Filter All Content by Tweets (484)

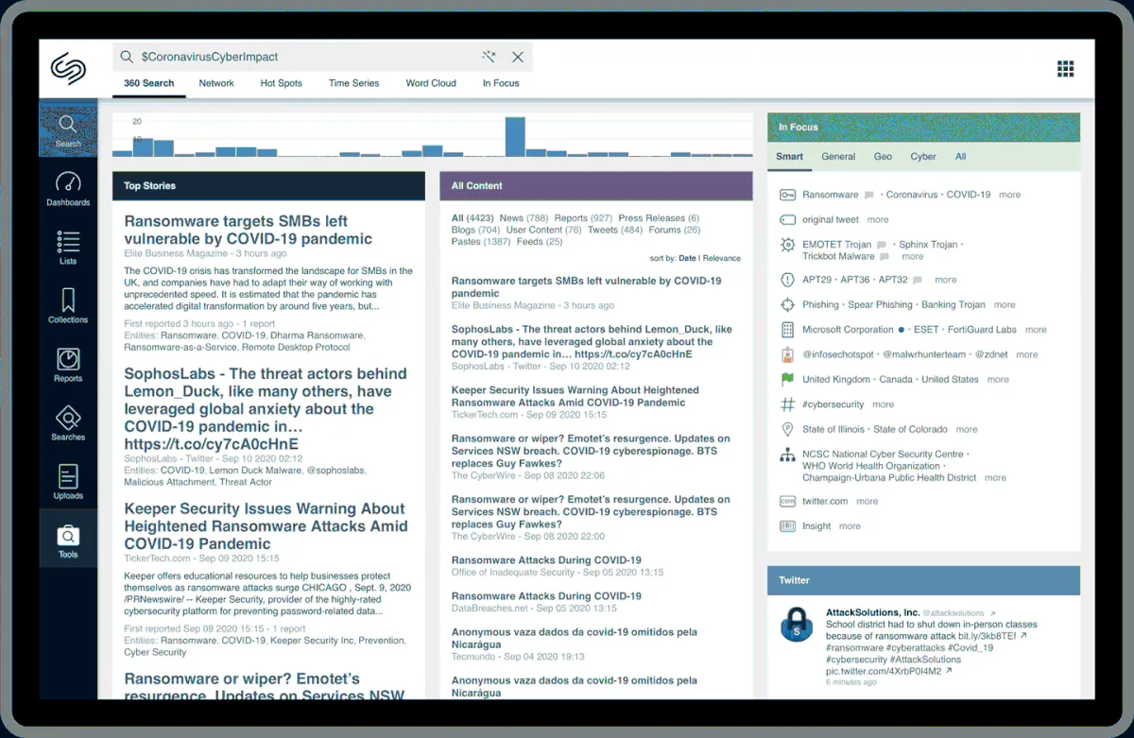615,230
